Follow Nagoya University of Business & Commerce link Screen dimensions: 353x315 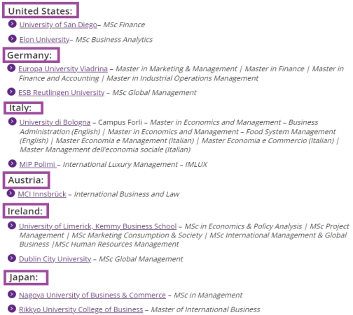(92, 295)
